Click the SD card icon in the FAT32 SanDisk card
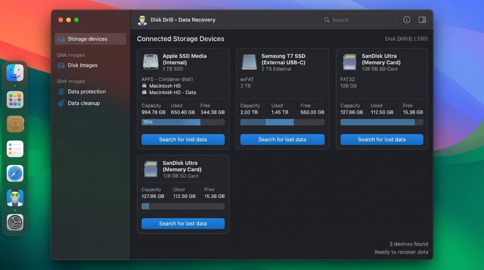The height and width of the screenshot is (270, 484). click(349, 62)
